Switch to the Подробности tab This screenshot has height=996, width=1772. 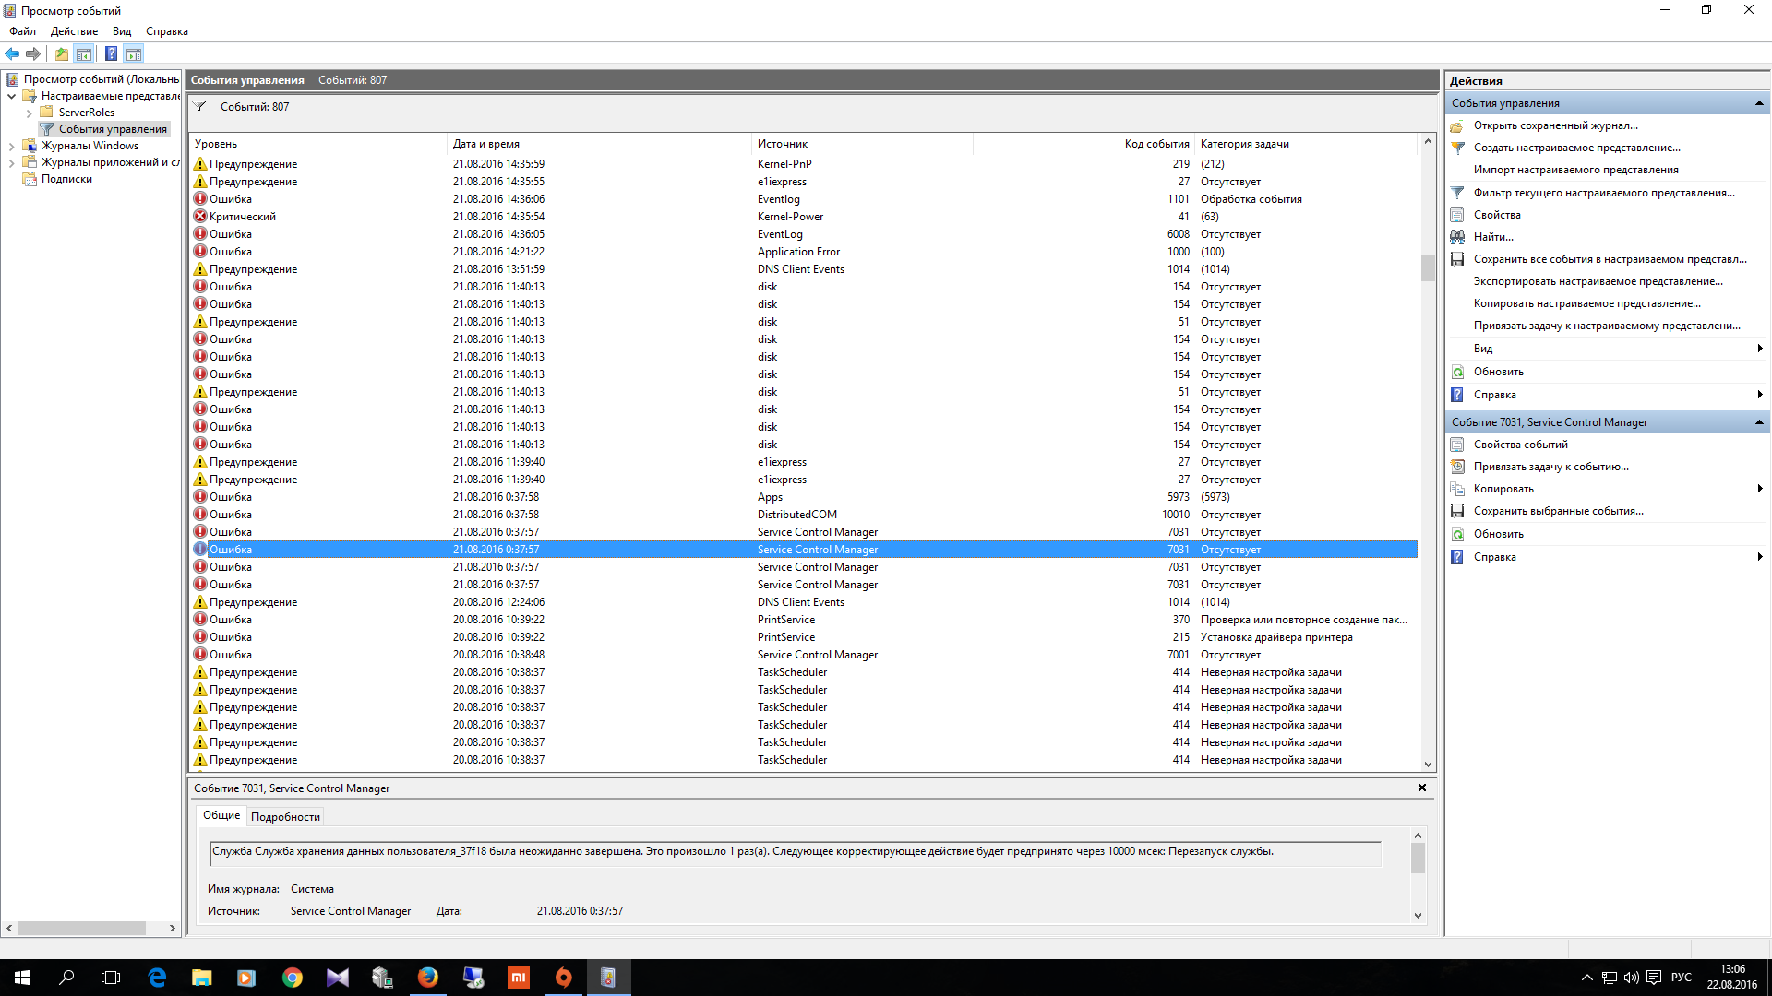[285, 817]
